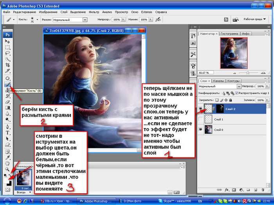
Task: Select the Rectangular Marquee tool
Action: (x=7, y=47)
